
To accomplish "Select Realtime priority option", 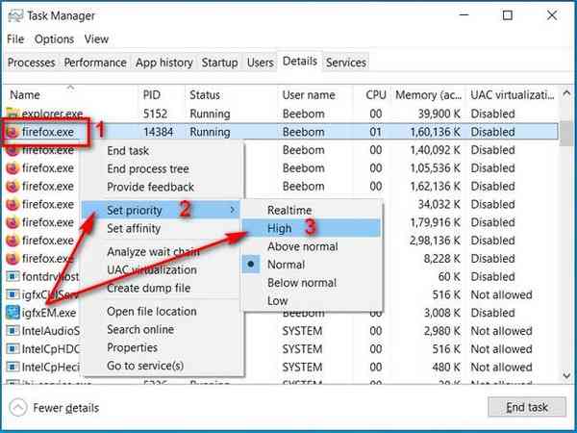I will [289, 210].
